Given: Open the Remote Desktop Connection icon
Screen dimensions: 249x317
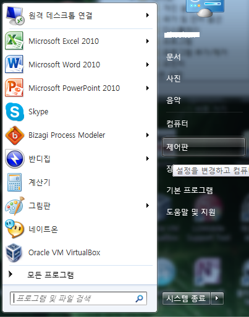Looking at the screenshot, I should click(x=15, y=15).
